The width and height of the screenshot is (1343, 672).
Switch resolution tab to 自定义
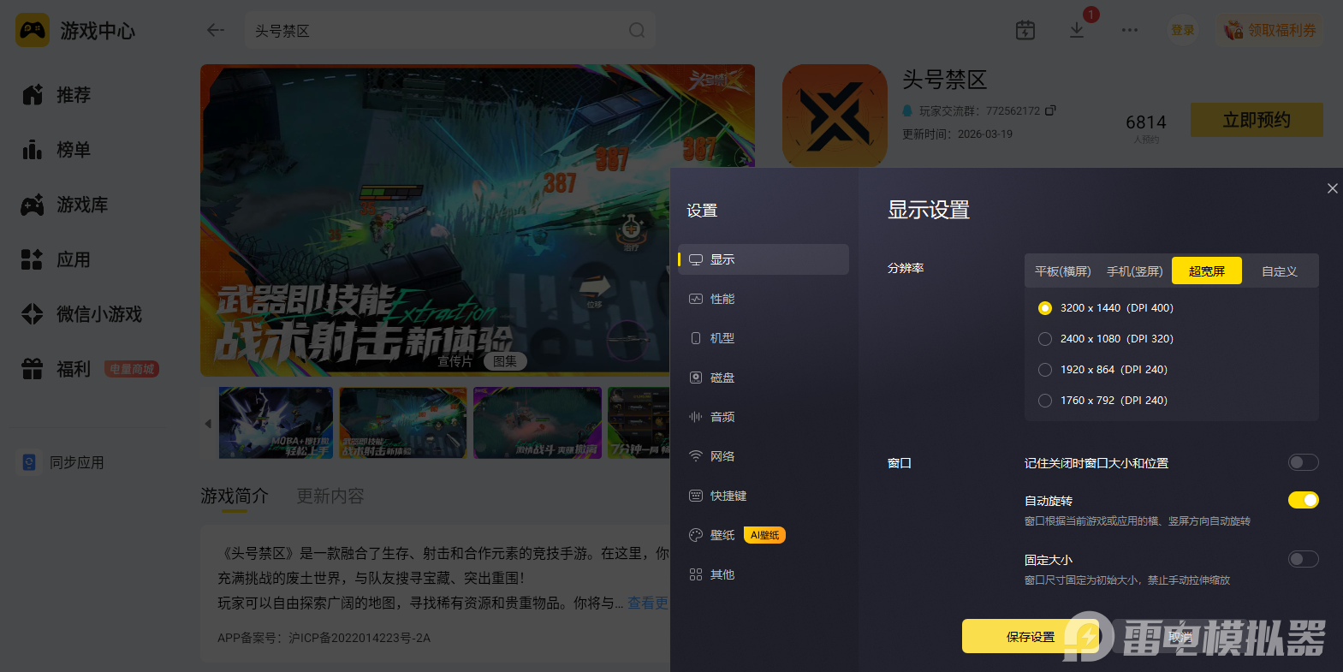[x=1280, y=271]
